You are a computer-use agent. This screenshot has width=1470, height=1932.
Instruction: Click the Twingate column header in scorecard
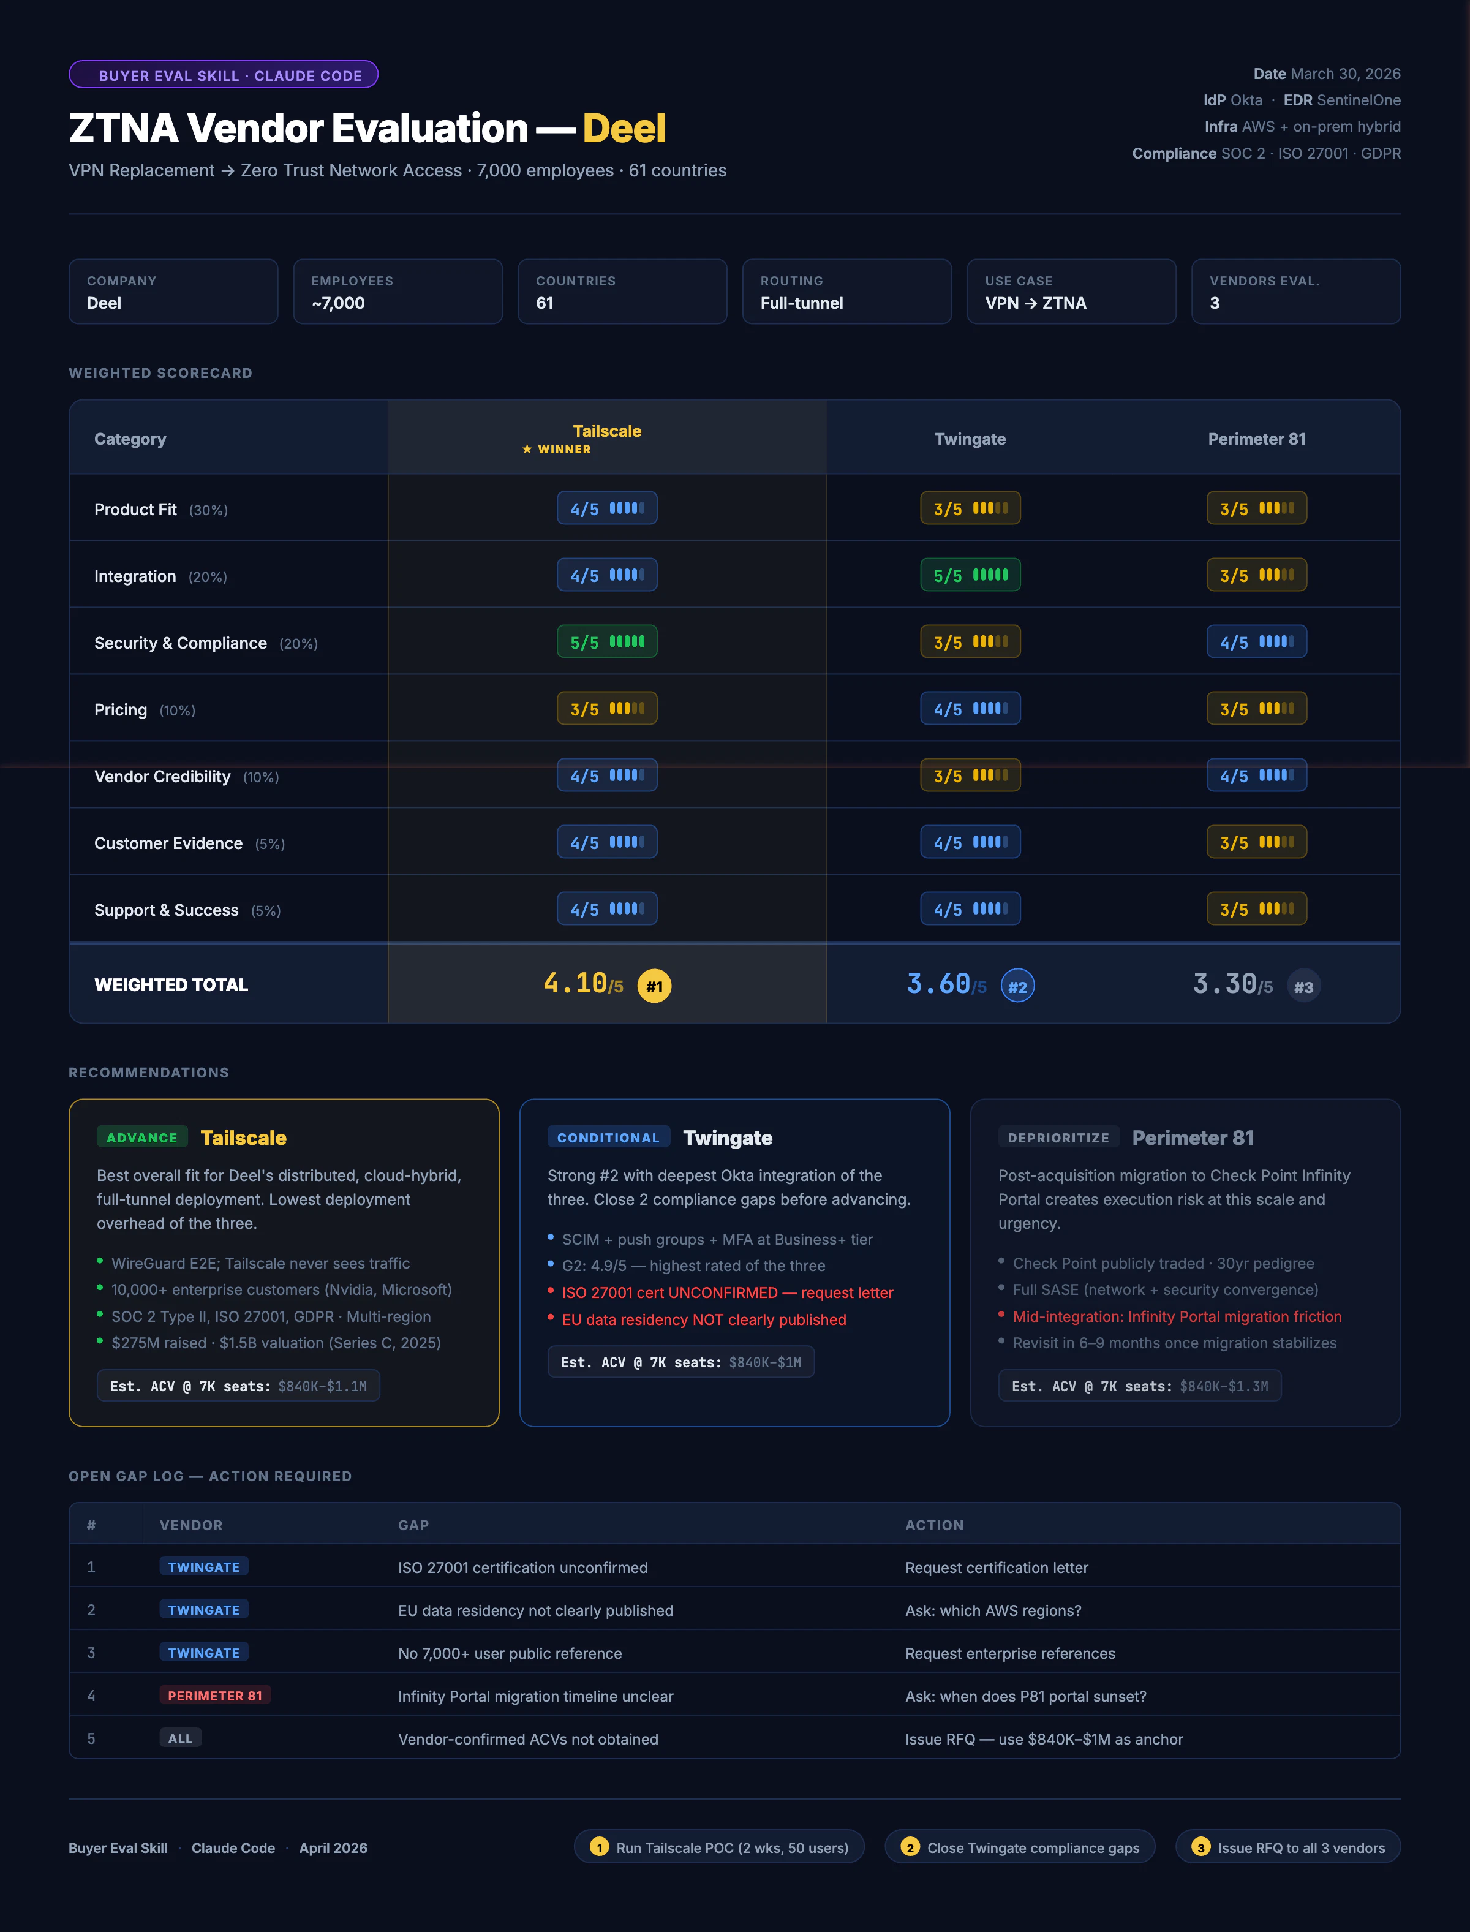pyautogui.click(x=970, y=439)
